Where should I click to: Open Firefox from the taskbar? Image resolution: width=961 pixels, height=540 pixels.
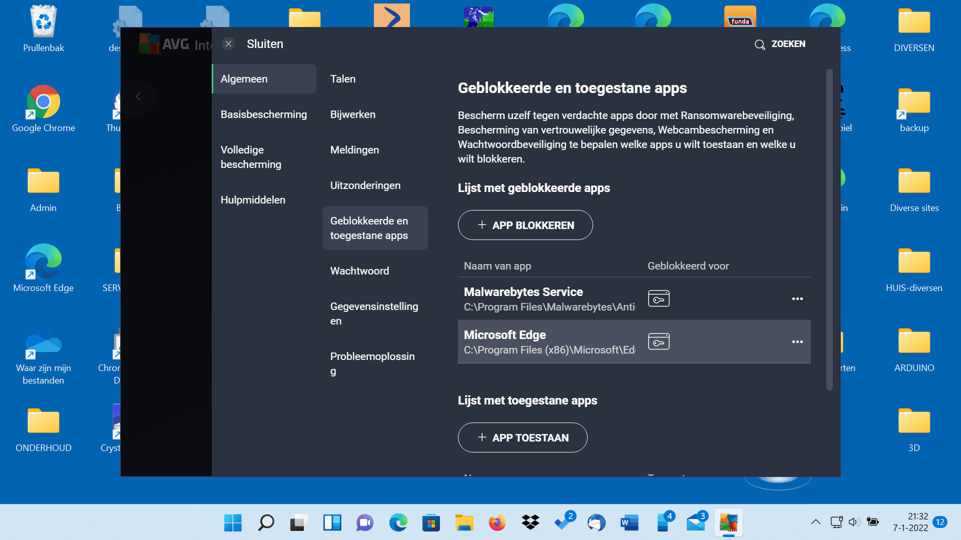pyautogui.click(x=497, y=523)
